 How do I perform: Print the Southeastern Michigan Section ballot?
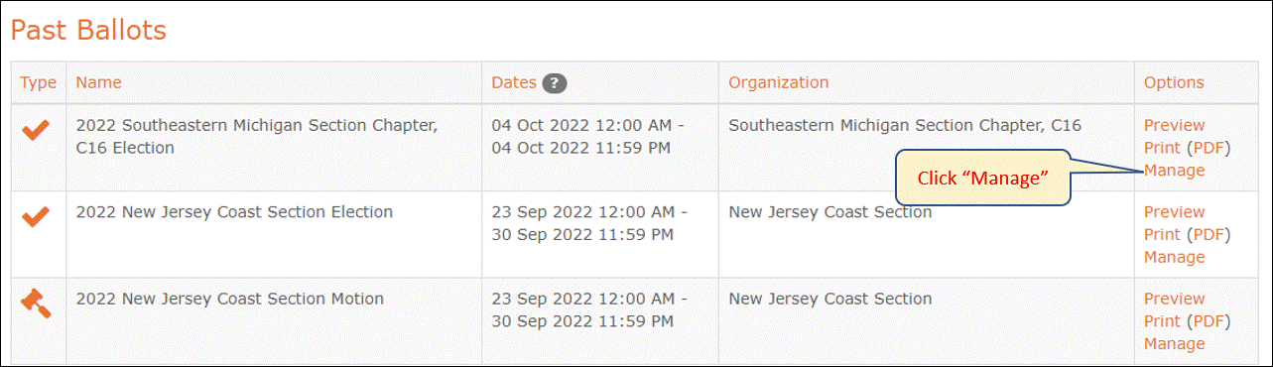pos(1163,148)
